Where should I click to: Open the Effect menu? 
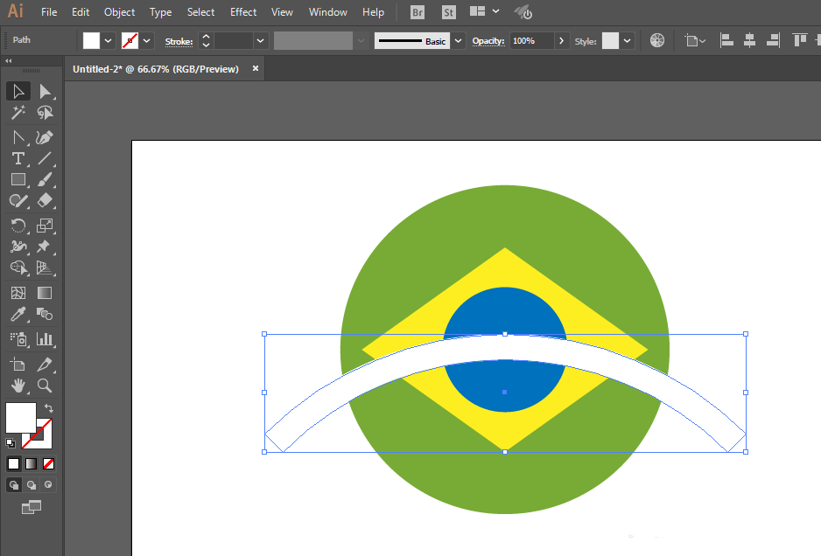(243, 12)
